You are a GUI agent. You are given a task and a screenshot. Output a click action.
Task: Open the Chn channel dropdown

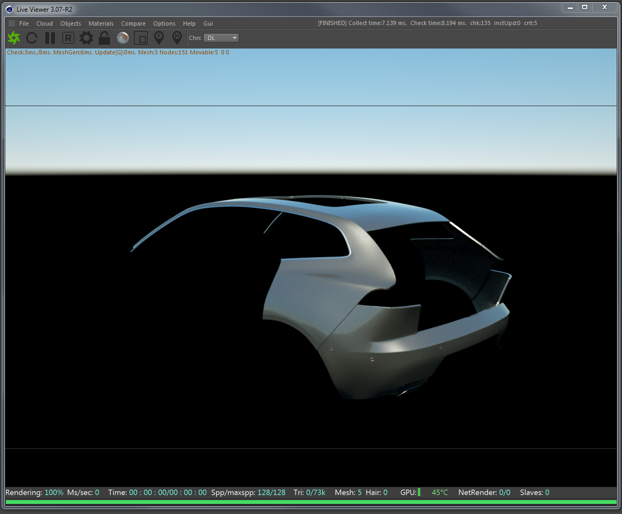tap(221, 38)
